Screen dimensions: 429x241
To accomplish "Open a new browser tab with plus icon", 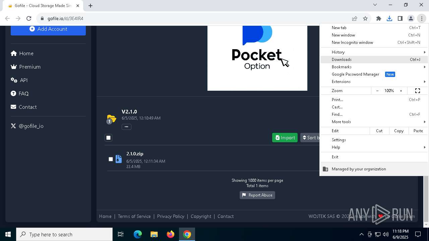I will coord(90,5).
